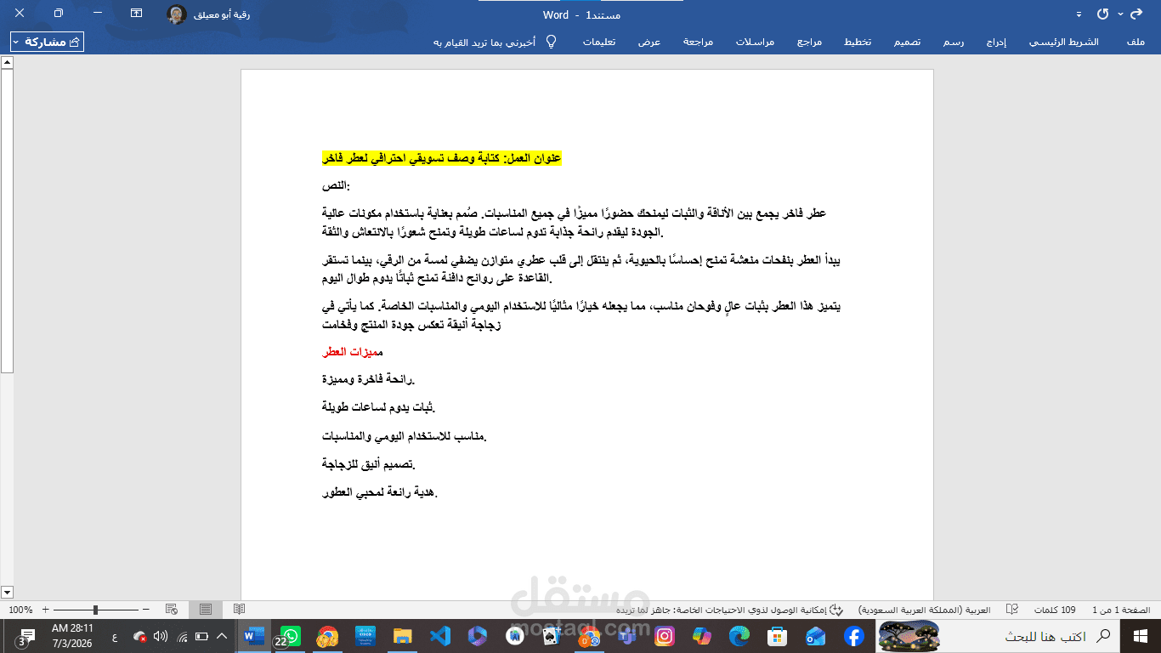Click the taskbar clock showing 7/3/2026

click(72, 635)
